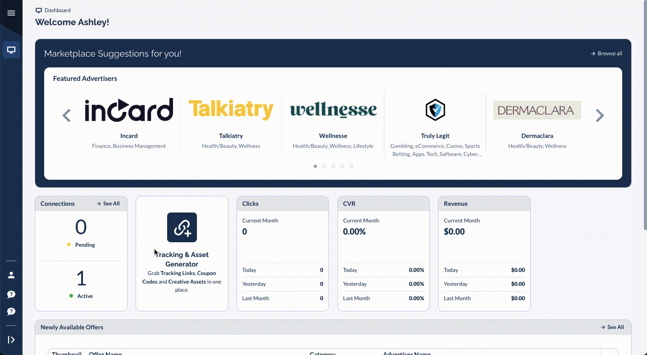Click the Active connections count 1

(81, 279)
